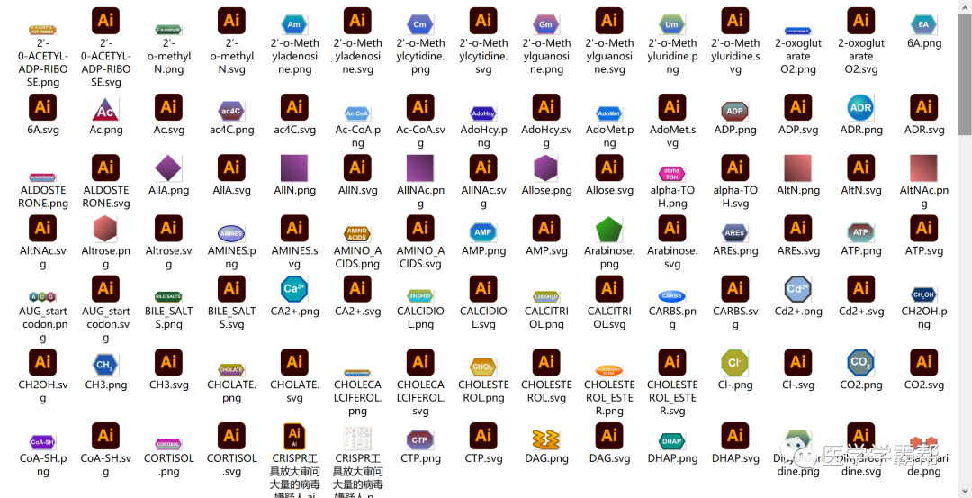Viewport: 972px width, 498px height.
Task: Select the CoA-SH.png file icon
Action: coord(43,441)
